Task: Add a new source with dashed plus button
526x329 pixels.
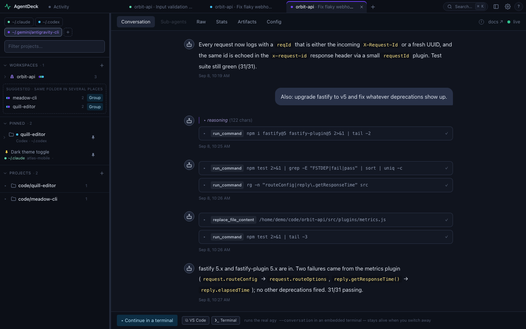Action: click(68, 32)
